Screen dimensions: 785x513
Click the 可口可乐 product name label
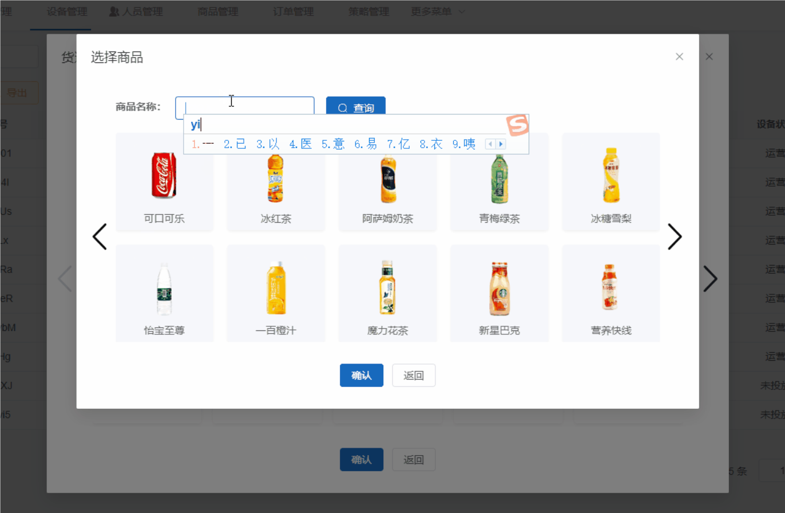(x=164, y=219)
